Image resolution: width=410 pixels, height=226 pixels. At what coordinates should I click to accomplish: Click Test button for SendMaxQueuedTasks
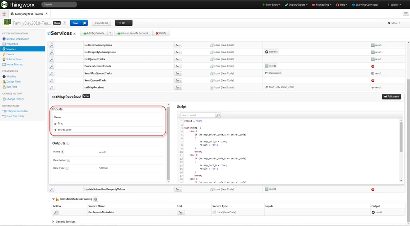178,74
